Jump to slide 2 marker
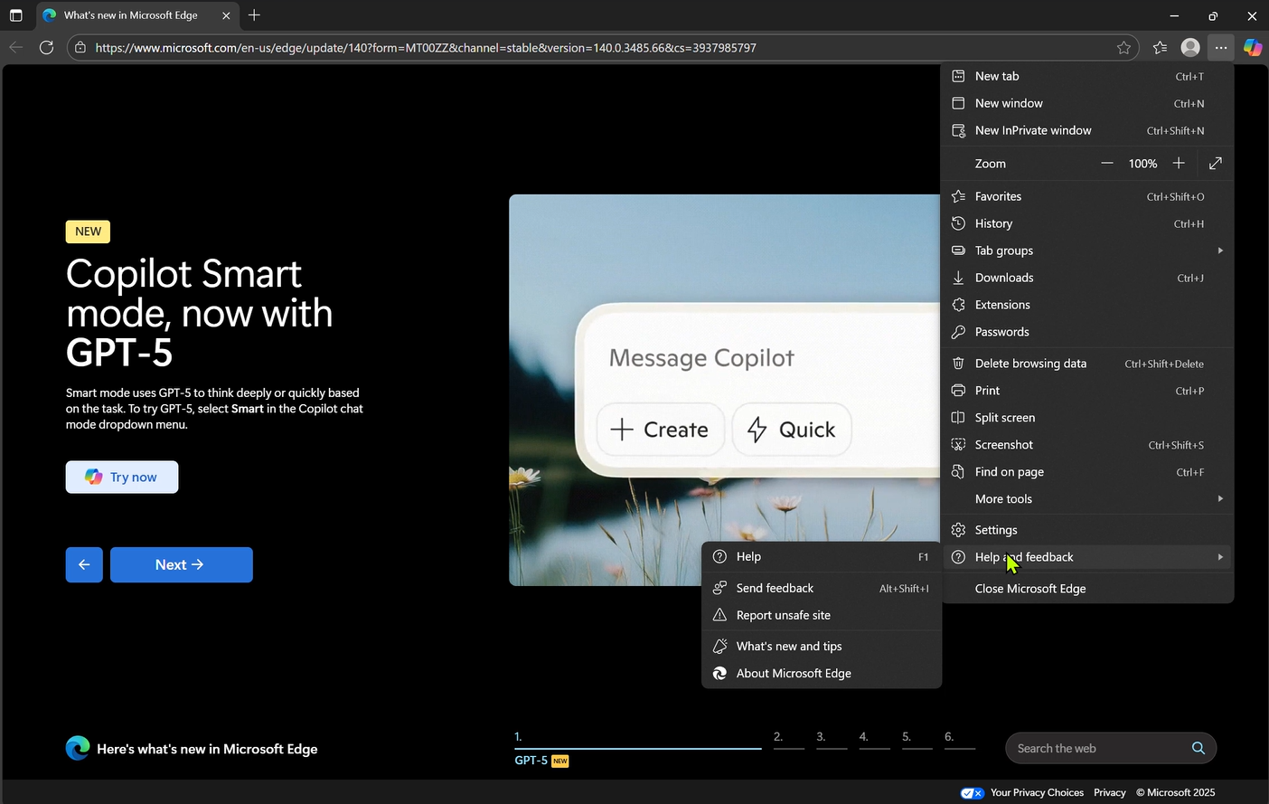Screen dimensions: 1269x804 [788, 739]
